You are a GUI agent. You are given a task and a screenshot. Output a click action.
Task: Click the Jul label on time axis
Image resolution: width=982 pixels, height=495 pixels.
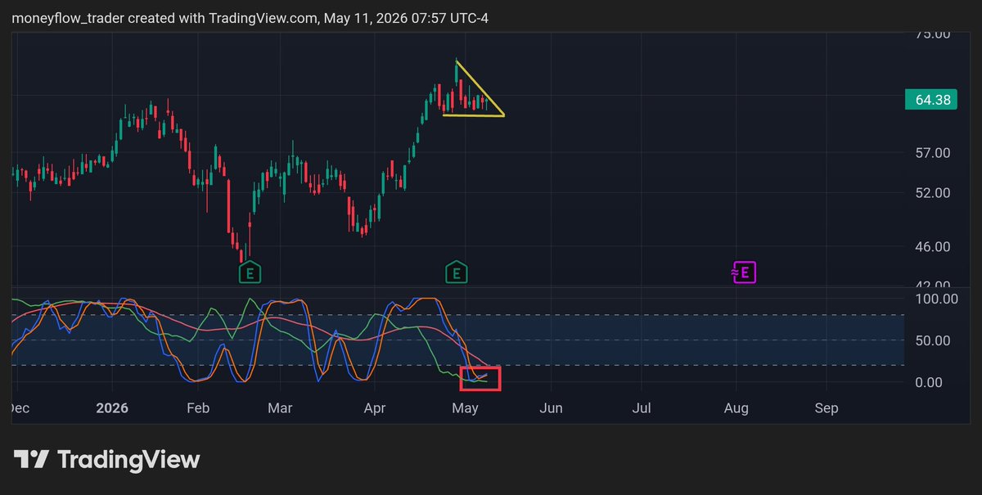(642, 408)
